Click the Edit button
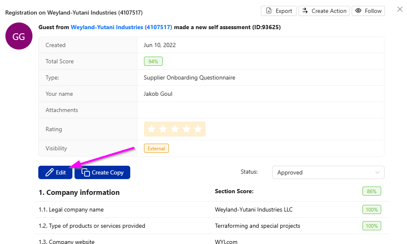 coord(55,172)
